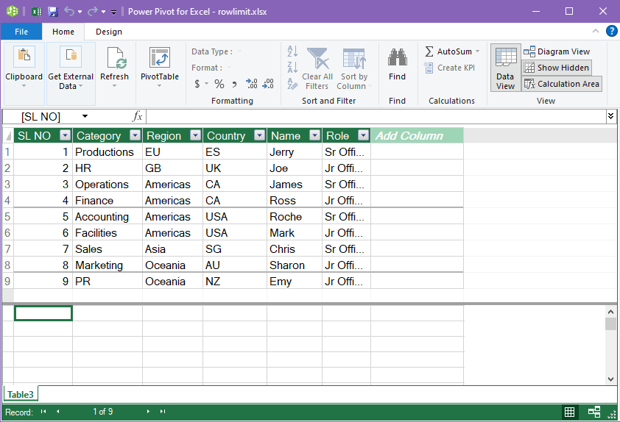Increase decimal places icon
The image size is (620, 422).
252,84
